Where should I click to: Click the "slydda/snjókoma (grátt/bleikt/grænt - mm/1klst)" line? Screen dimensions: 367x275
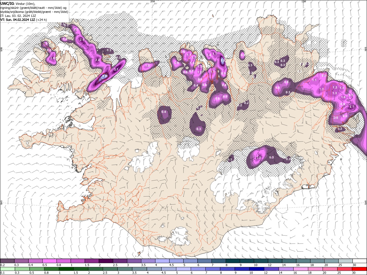coord(34,12)
